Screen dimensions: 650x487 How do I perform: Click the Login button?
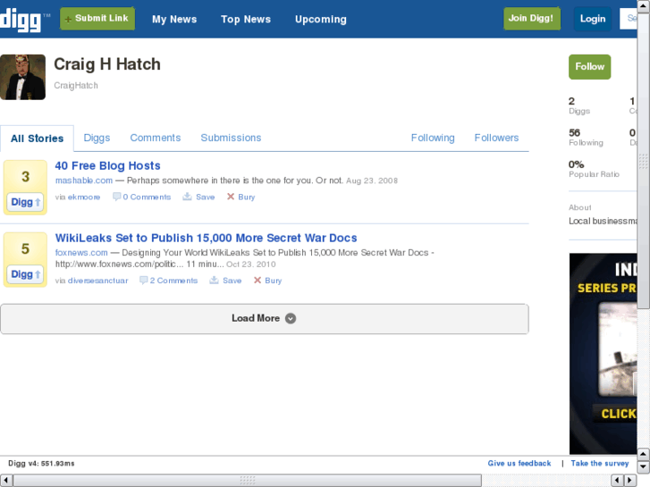pyautogui.click(x=593, y=19)
